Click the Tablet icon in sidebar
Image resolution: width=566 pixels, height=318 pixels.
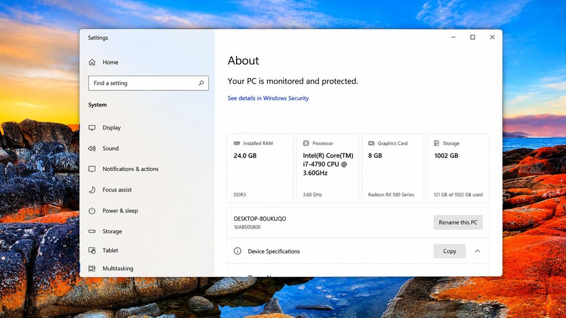[x=92, y=250]
